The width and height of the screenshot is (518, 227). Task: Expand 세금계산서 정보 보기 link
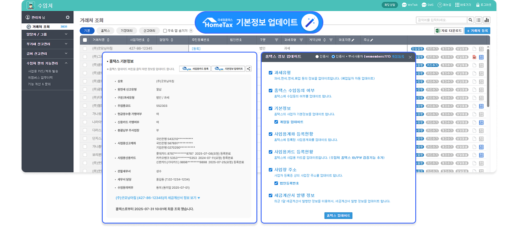click(x=158, y=198)
